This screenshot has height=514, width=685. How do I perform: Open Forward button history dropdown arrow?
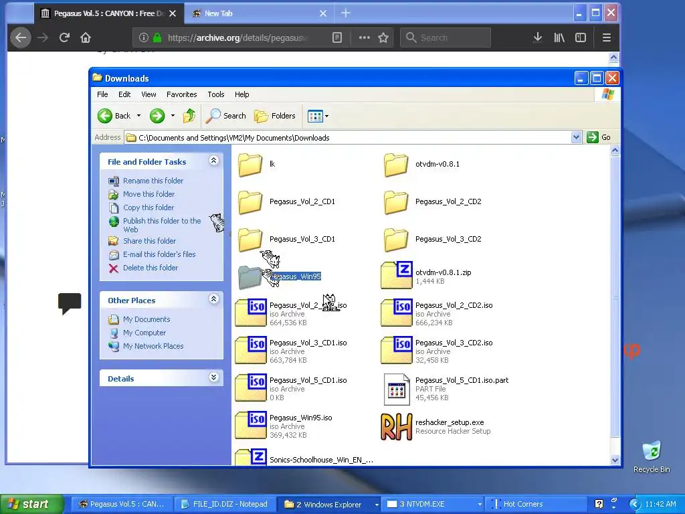tap(173, 116)
